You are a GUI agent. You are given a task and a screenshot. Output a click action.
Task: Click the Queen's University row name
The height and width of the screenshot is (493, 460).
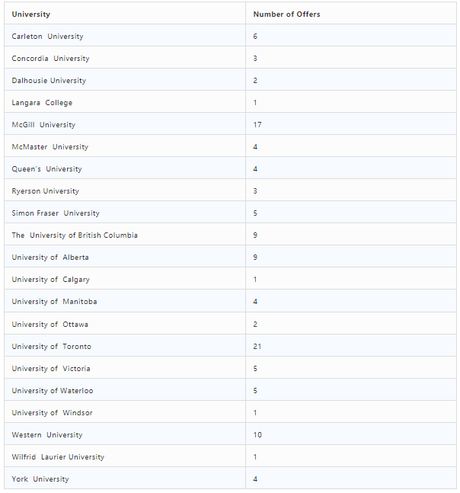pos(46,169)
